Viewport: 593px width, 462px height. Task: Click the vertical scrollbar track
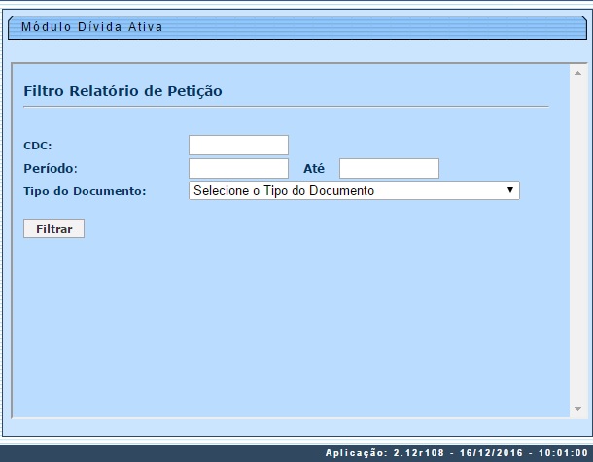click(x=576, y=243)
